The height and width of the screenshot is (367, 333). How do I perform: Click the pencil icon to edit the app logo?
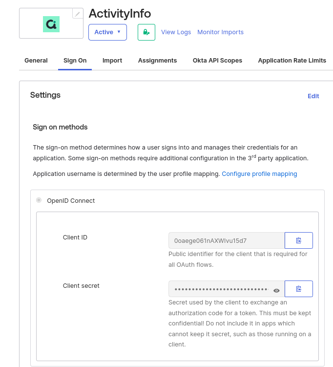click(78, 14)
